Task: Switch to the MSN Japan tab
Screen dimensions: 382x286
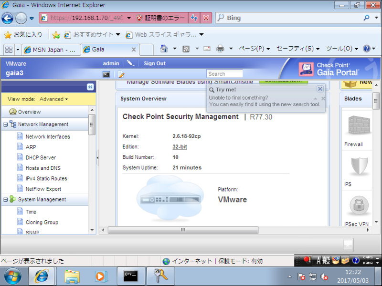Action: pos(51,50)
